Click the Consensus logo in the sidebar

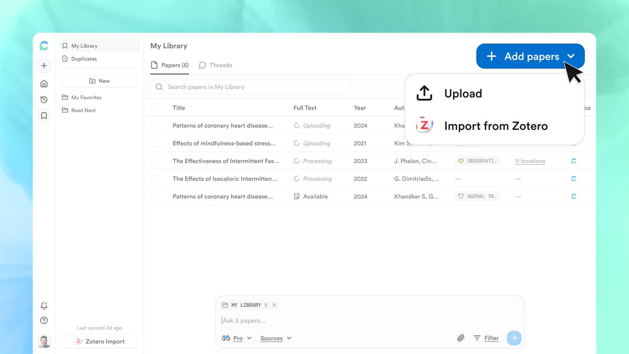pos(44,46)
